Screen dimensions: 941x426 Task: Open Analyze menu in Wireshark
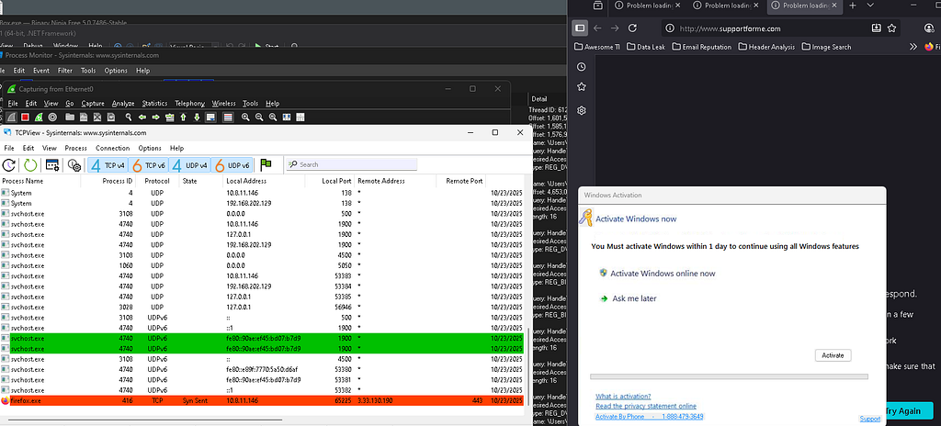[123, 103]
